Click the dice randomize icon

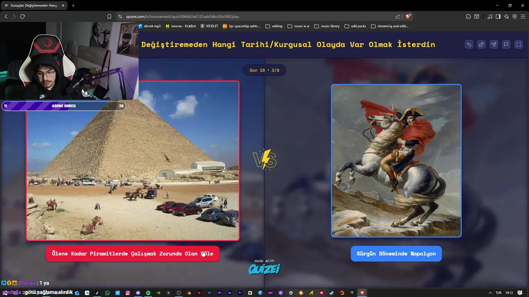(481, 45)
